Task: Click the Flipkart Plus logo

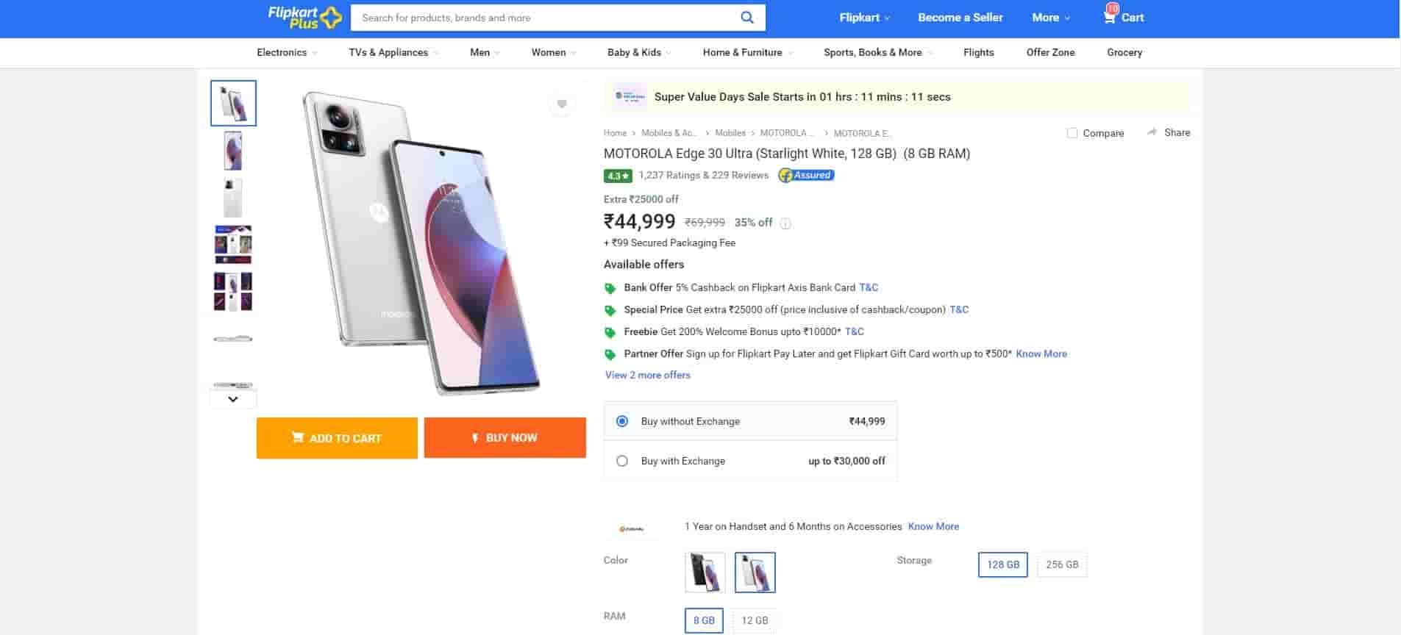Action: [304, 17]
